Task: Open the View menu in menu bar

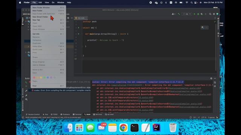Action: tap(47, 3)
